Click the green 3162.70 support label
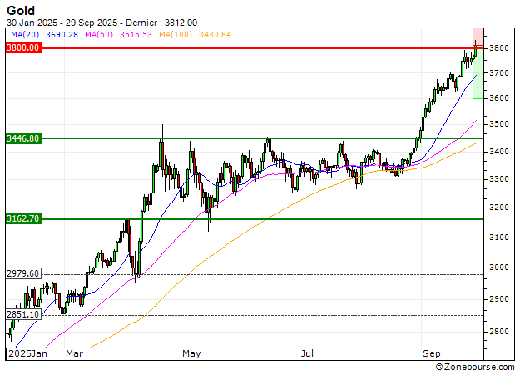520x375 pixels. tap(23, 218)
